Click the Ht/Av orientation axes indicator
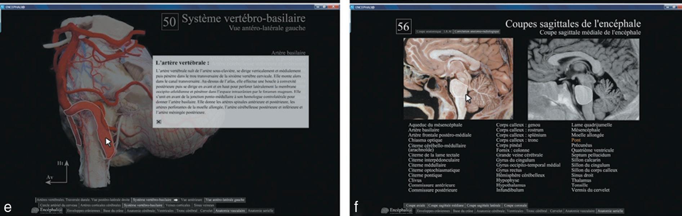This screenshot has width=682, height=216. (x=58, y=173)
